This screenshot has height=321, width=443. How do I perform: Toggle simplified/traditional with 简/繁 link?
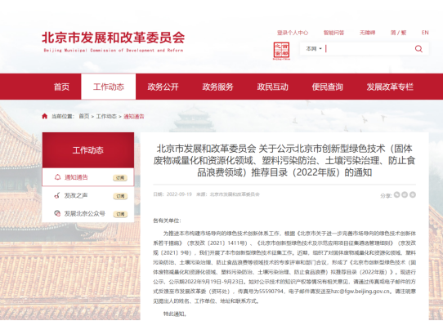pos(398,33)
